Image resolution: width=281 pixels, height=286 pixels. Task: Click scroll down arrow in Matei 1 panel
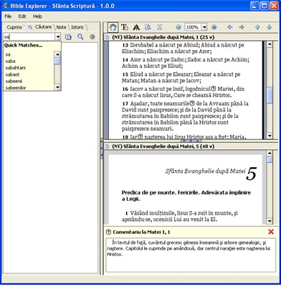(x=270, y=136)
